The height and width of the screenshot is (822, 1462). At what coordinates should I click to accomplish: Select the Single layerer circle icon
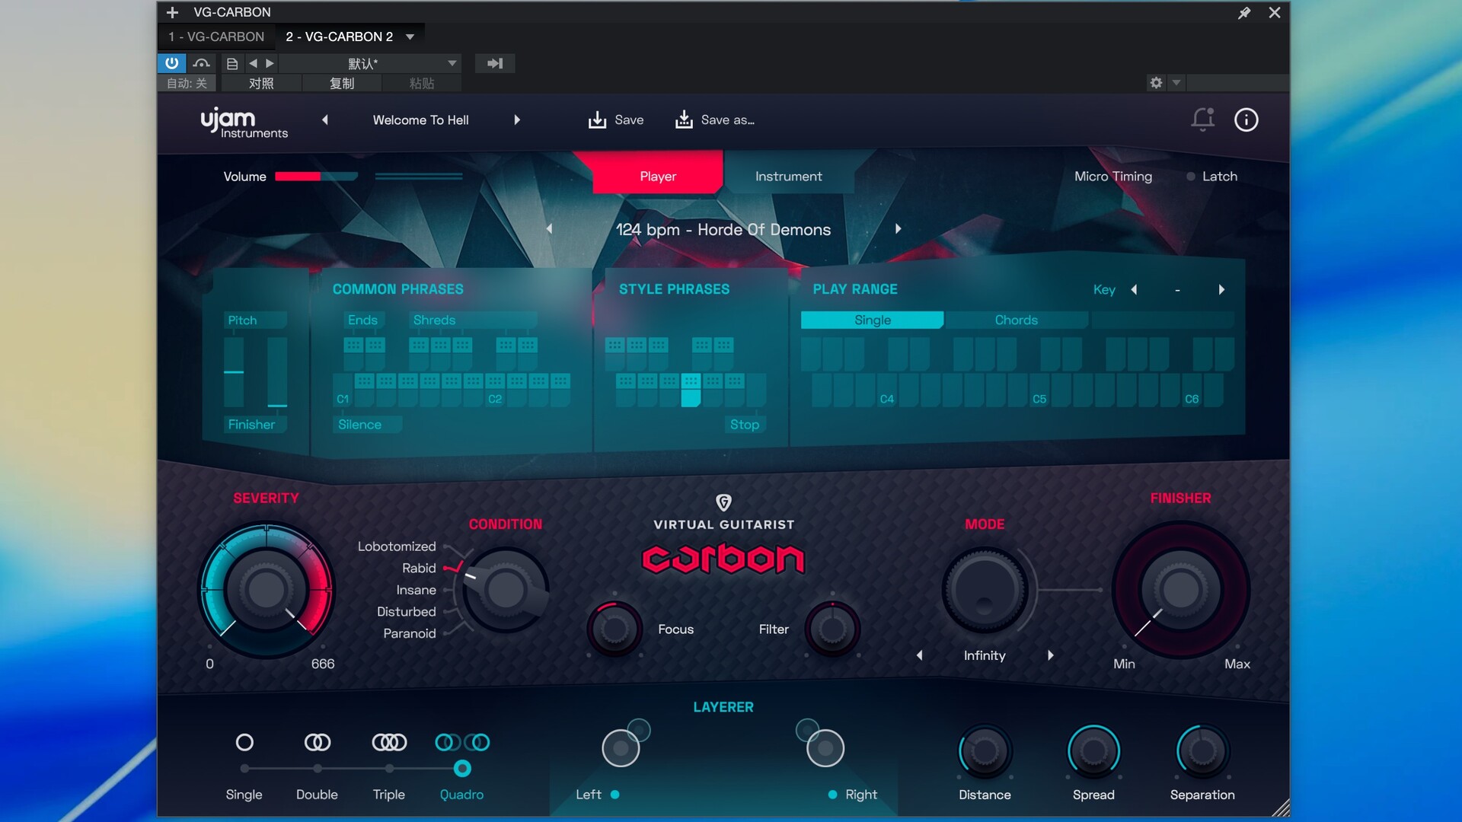tap(244, 742)
